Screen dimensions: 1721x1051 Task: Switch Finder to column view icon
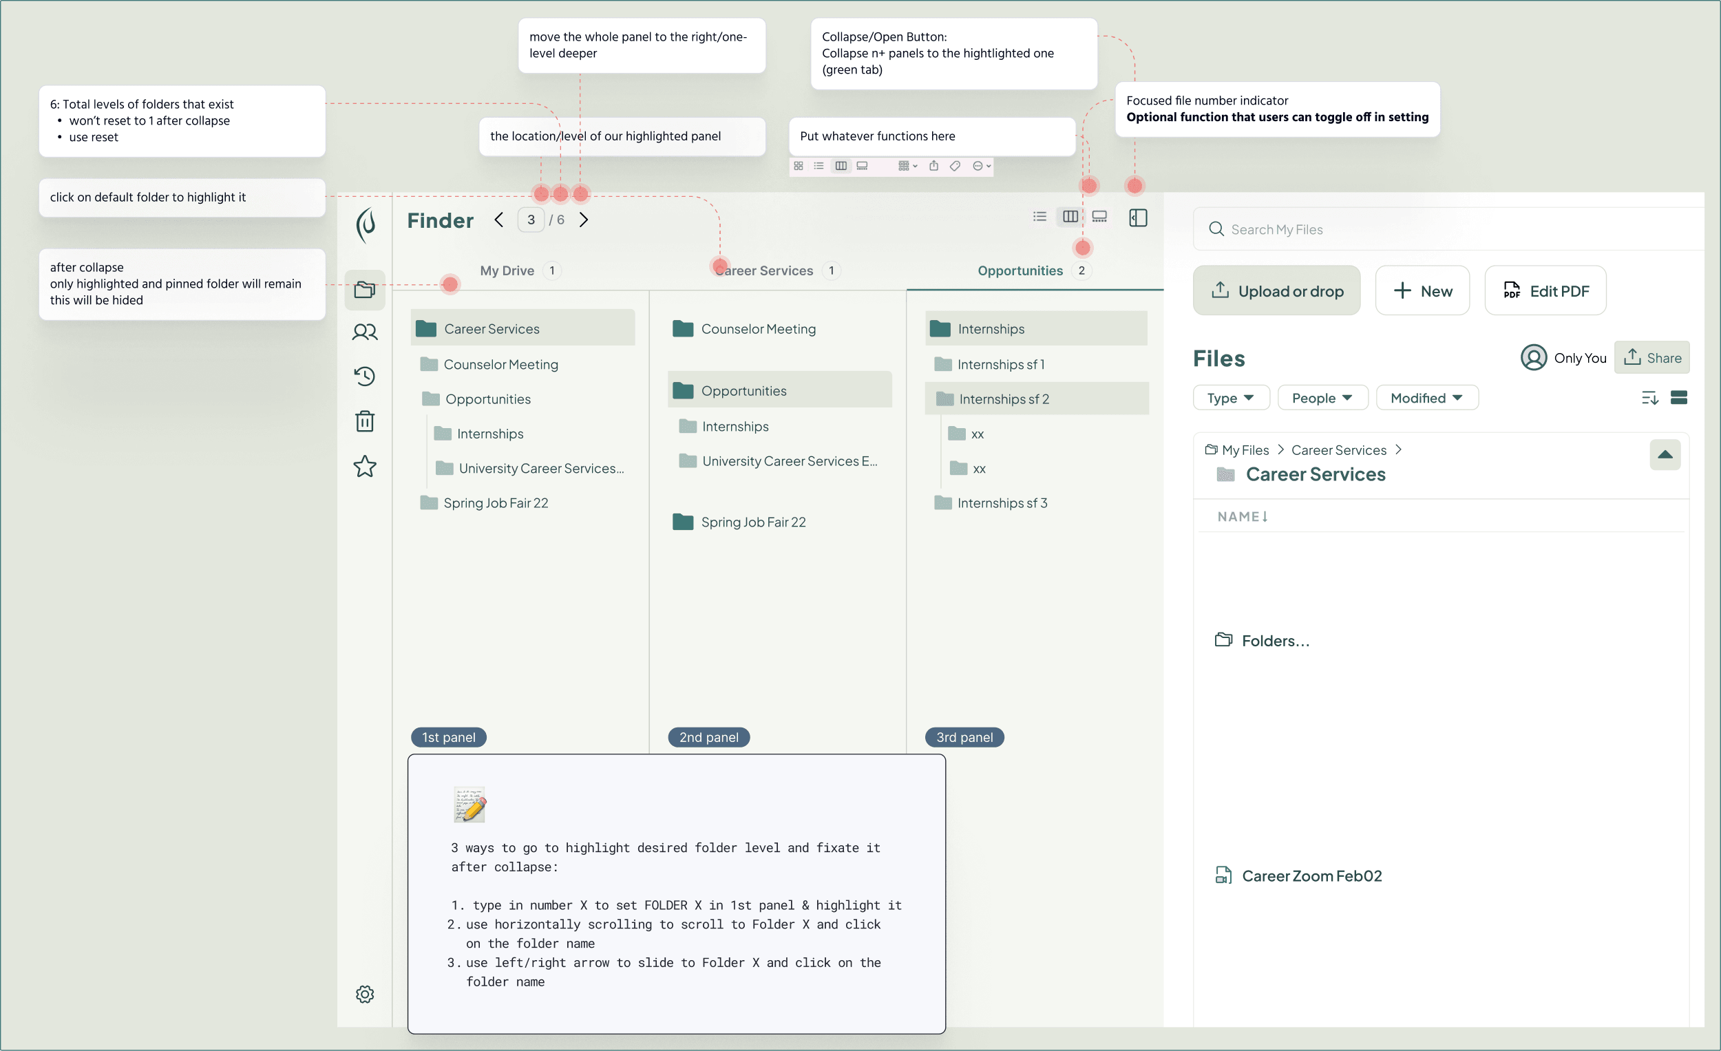point(1070,217)
